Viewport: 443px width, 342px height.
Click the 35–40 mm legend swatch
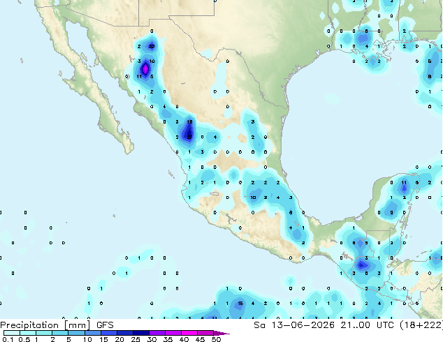pos(173,333)
